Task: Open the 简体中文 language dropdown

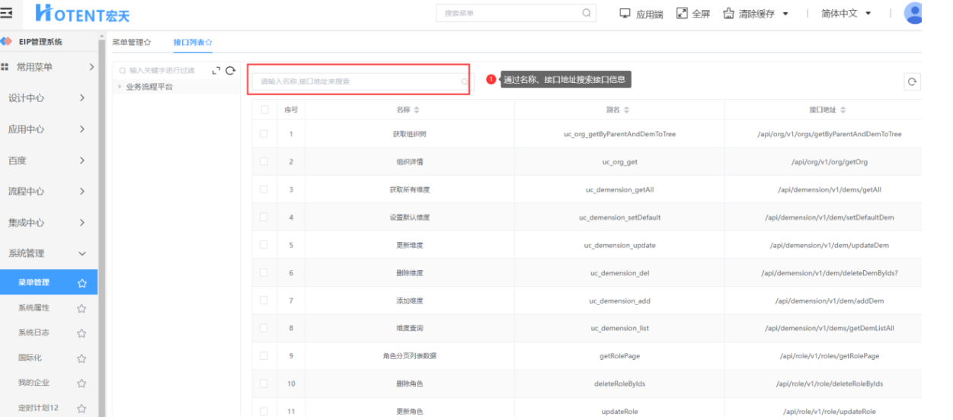Action: click(846, 14)
